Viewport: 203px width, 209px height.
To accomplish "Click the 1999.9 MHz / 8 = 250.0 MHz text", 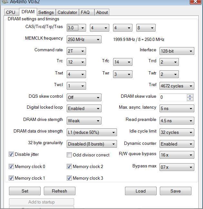I will coord(139,39).
